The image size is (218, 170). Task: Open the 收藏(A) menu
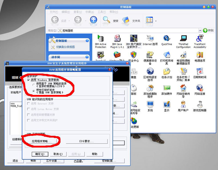tap(90, 12)
